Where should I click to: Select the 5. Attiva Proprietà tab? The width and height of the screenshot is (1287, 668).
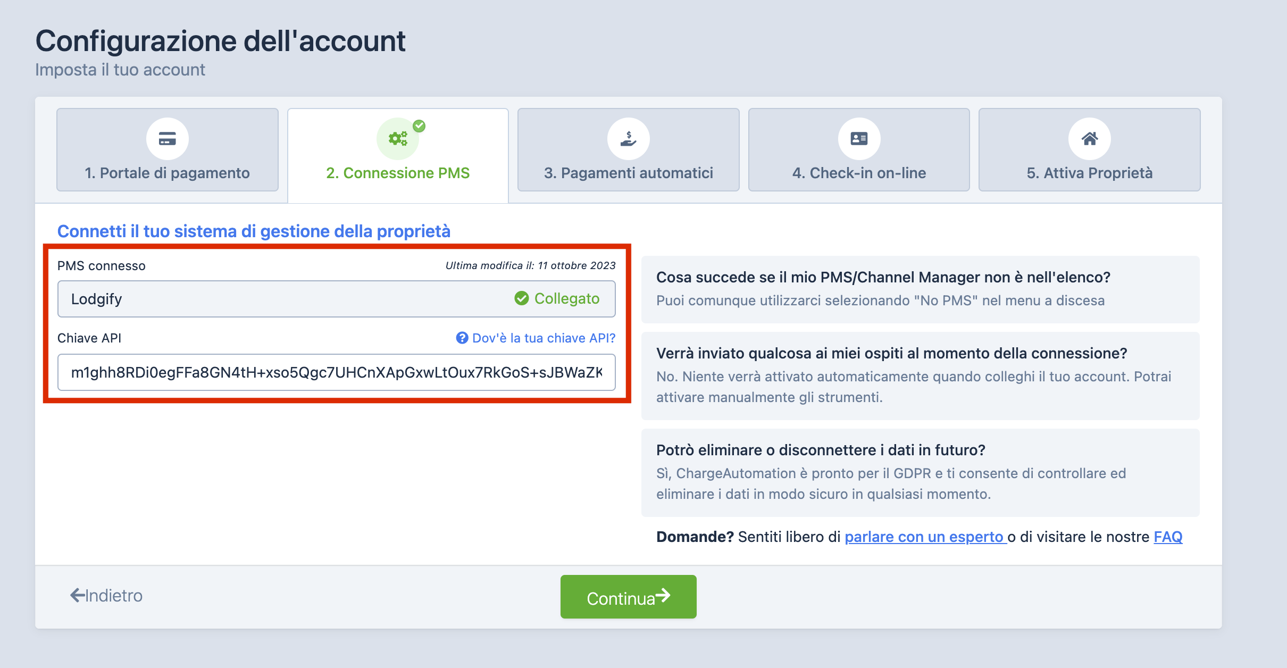(1089, 172)
